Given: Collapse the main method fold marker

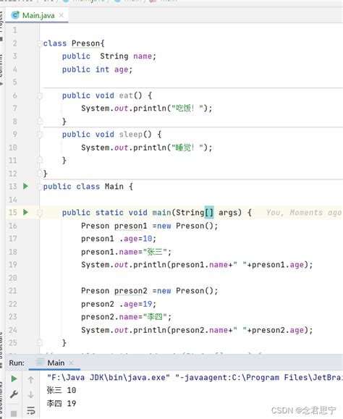Looking at the screenshot, I should click(40, 213).
